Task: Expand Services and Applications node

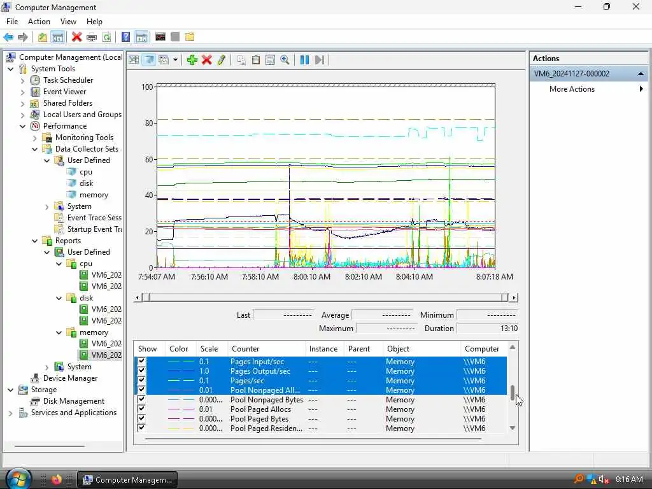Action: pyautogui.click(x=11, y=413)
